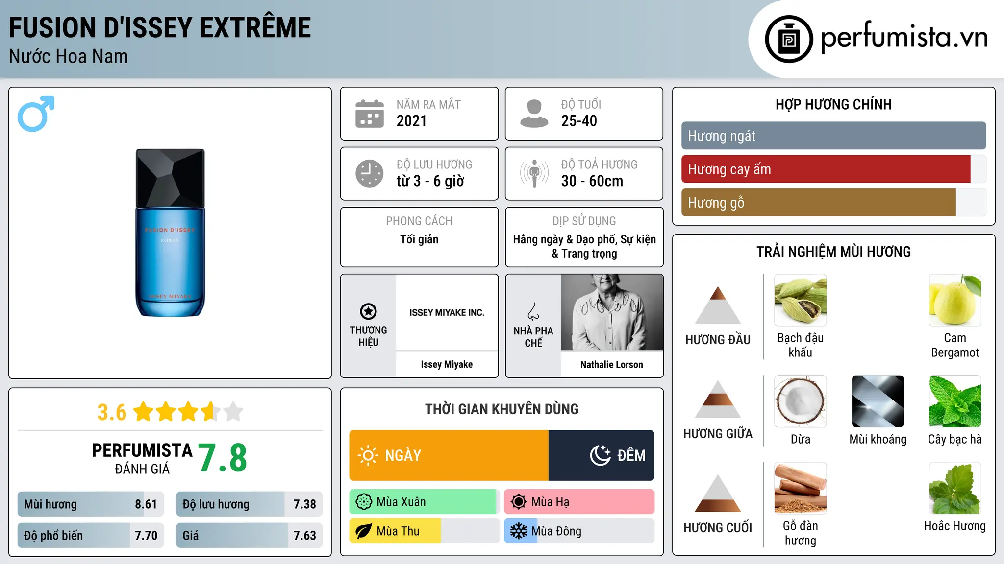This screenshot has width=1004, height=564.
Task: Click the star badge icon above Thương Hiệu
Action: point(368,311)
